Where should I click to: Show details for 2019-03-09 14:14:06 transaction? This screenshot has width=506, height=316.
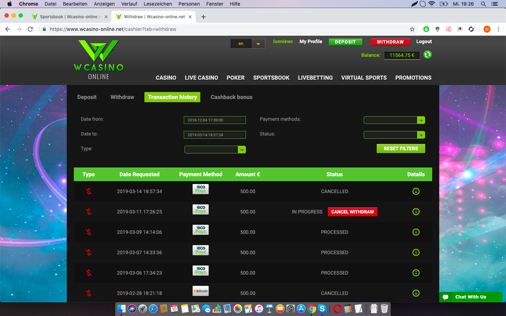click(x=416, y=232)
